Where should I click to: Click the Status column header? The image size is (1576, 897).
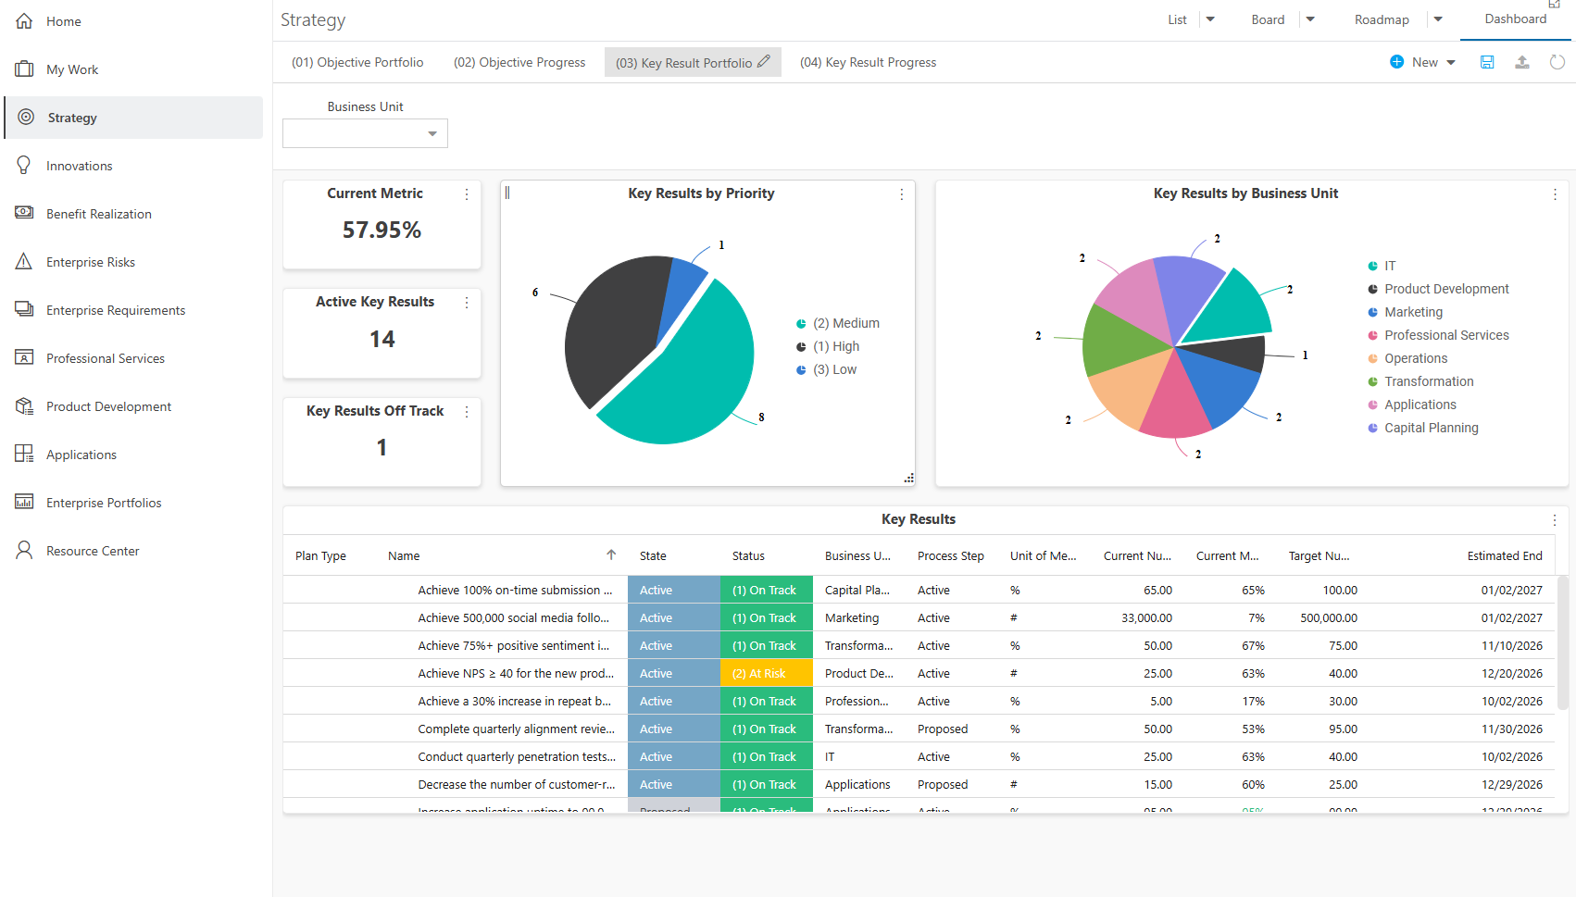[x=748, y=555]
